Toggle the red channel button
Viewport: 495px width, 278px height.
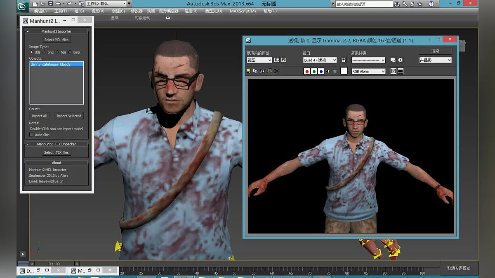pyautogui.click(x=307, y=71)
